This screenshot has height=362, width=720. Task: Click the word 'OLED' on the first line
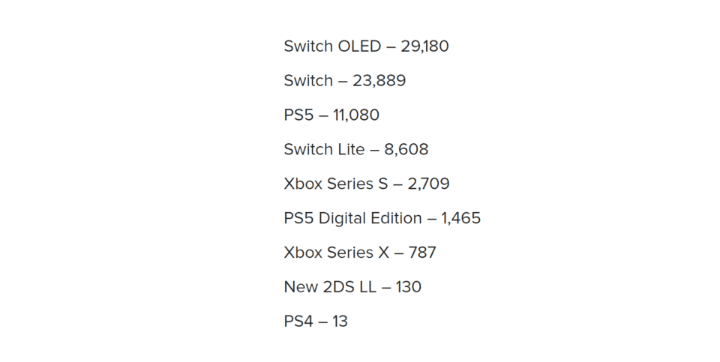(x=359, y=46)
